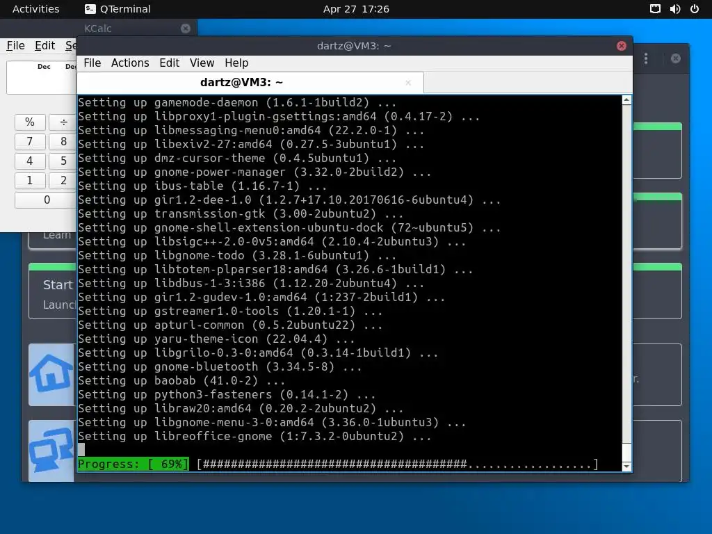Open the Edit menu in QTerminal
The width and height of the screenshot is (712, 534).
[170, 63]
